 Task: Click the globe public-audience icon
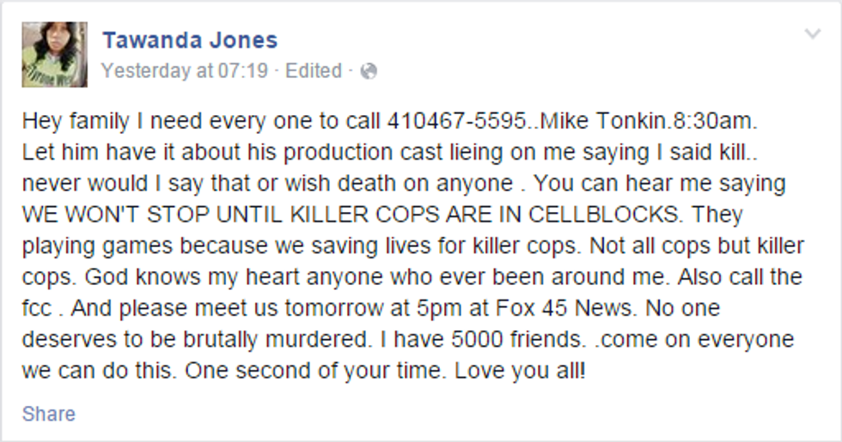(x=369, y=70)
